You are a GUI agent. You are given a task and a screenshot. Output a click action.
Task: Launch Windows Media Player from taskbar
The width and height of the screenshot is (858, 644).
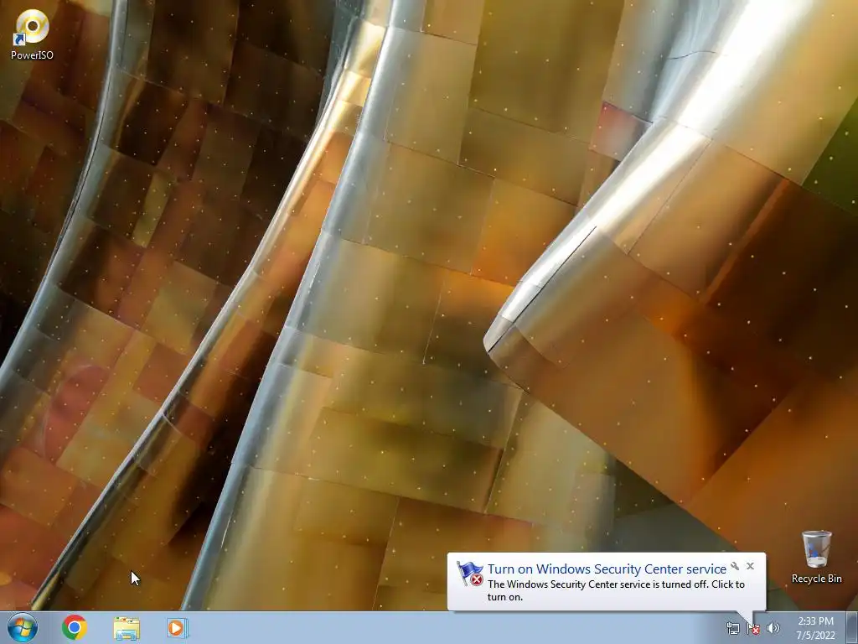tap(178, 627)
